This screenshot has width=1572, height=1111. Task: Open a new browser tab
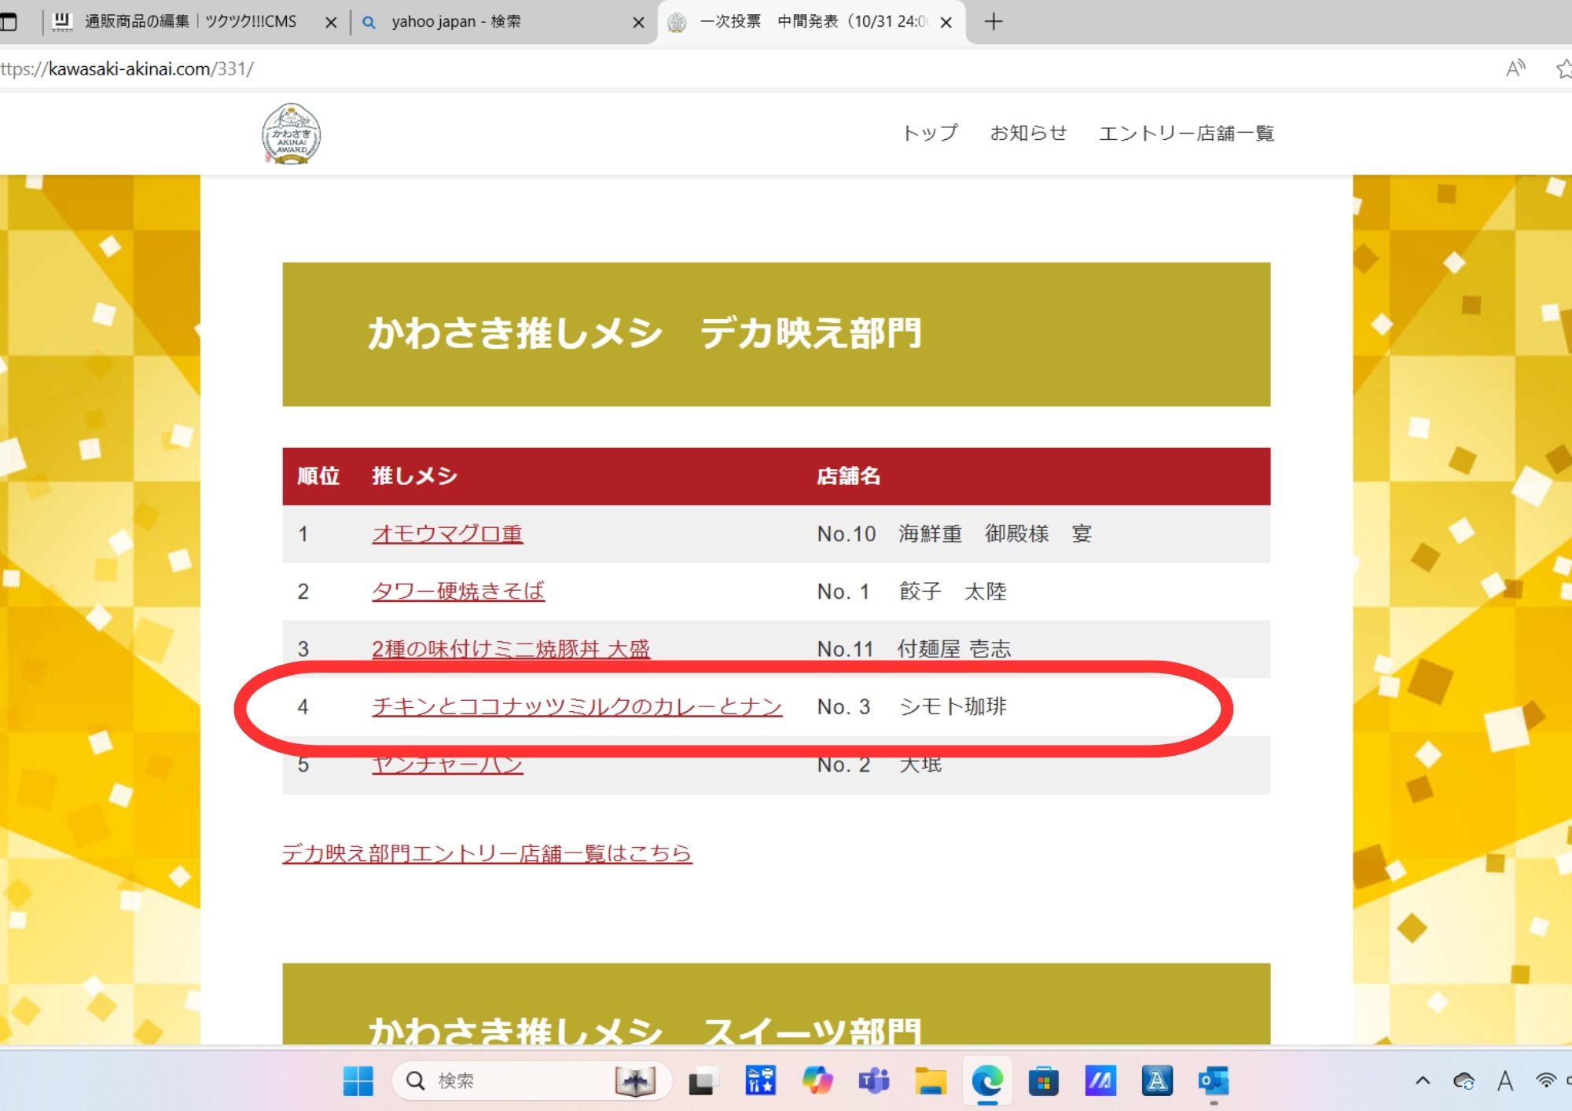coord(994,22)
